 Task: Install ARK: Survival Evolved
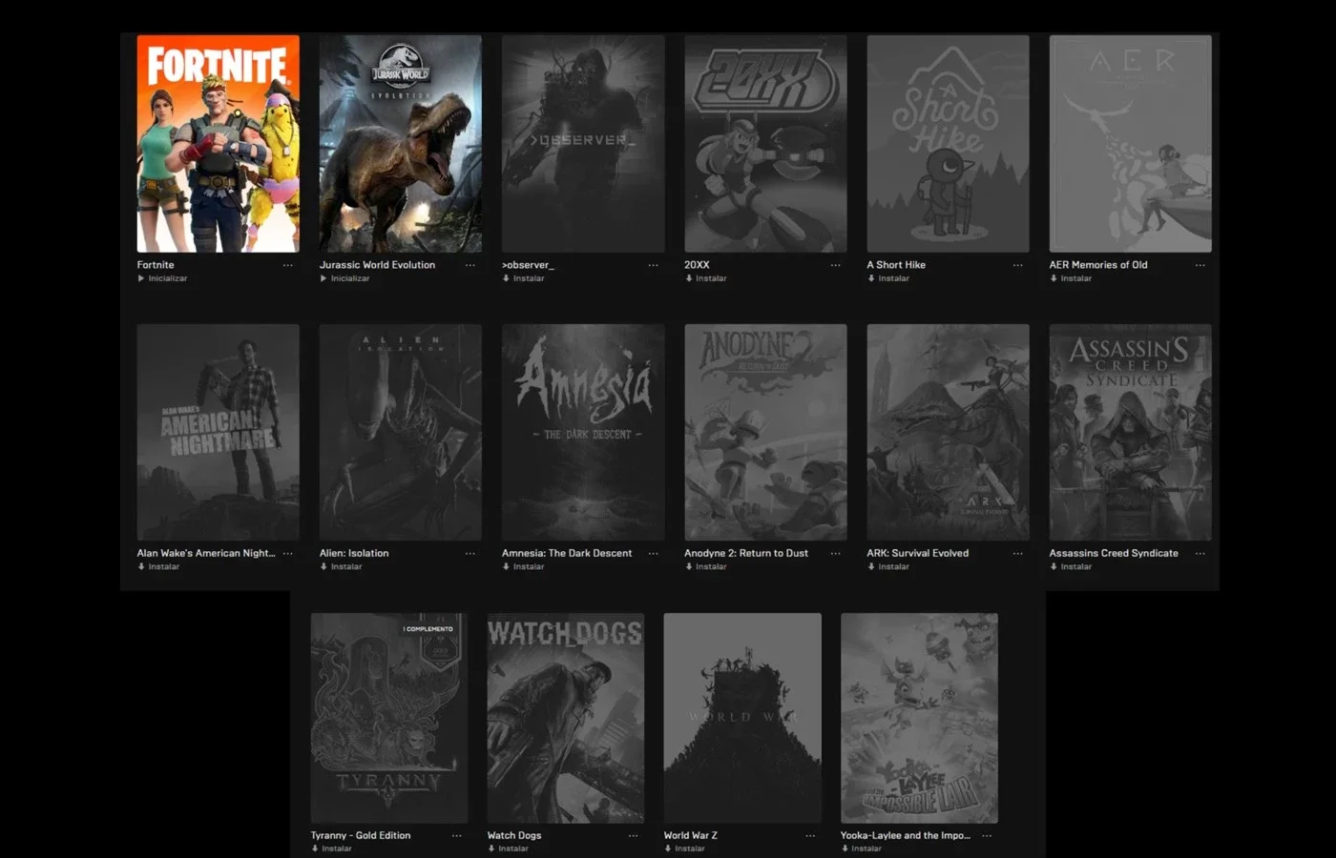887,566
